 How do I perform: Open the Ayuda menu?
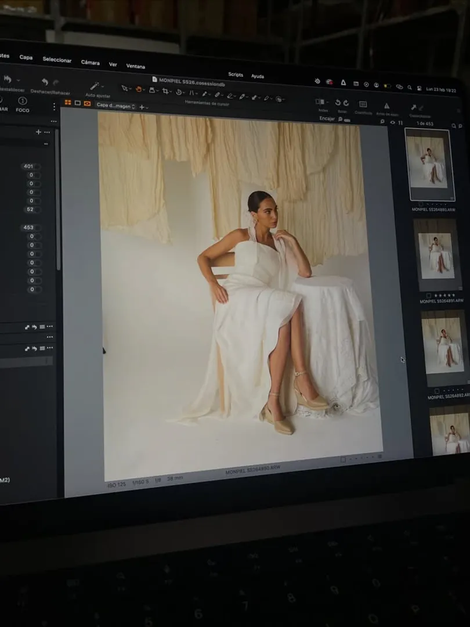(258, 76)
